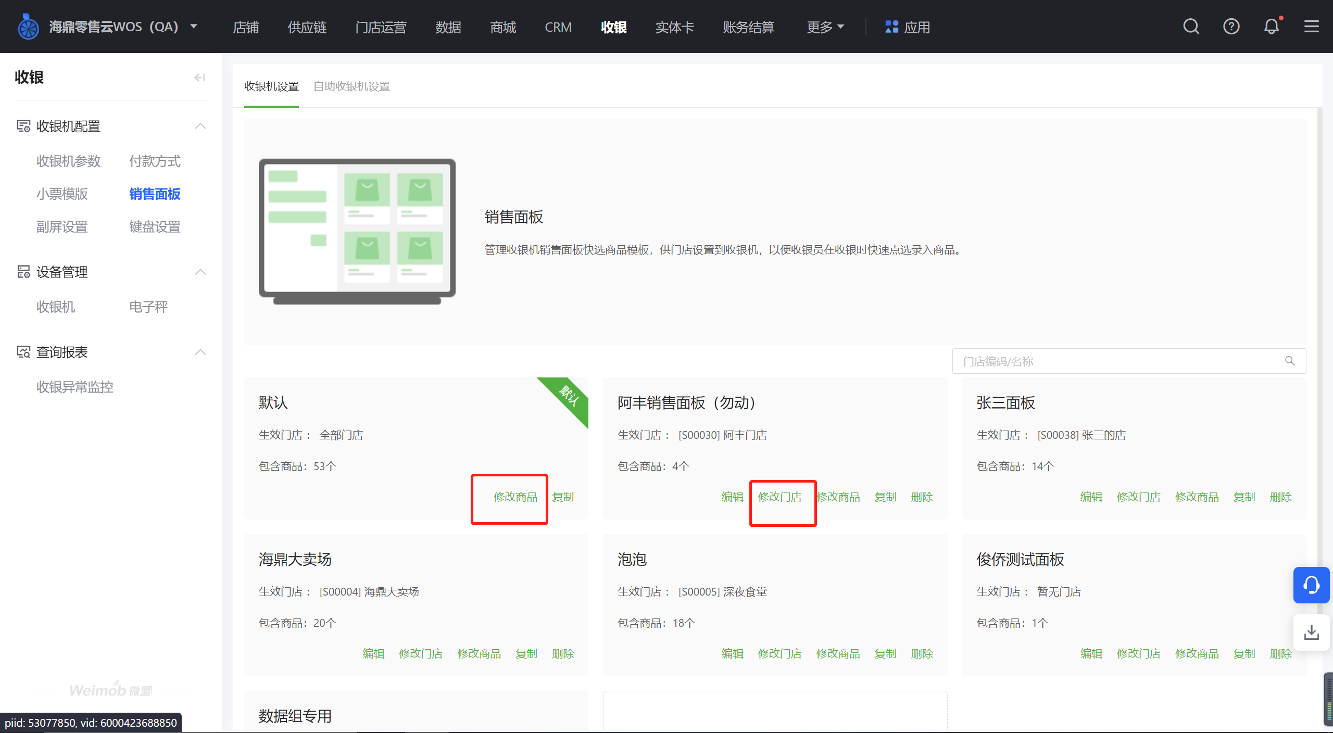
Task: Go to 付款方式 in sidebar
Action: (x=155, y=161)
